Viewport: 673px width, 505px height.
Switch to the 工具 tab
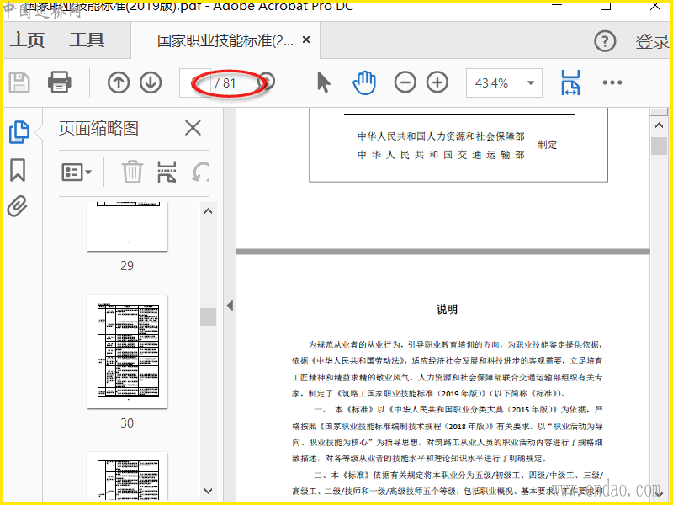point(87,40)
